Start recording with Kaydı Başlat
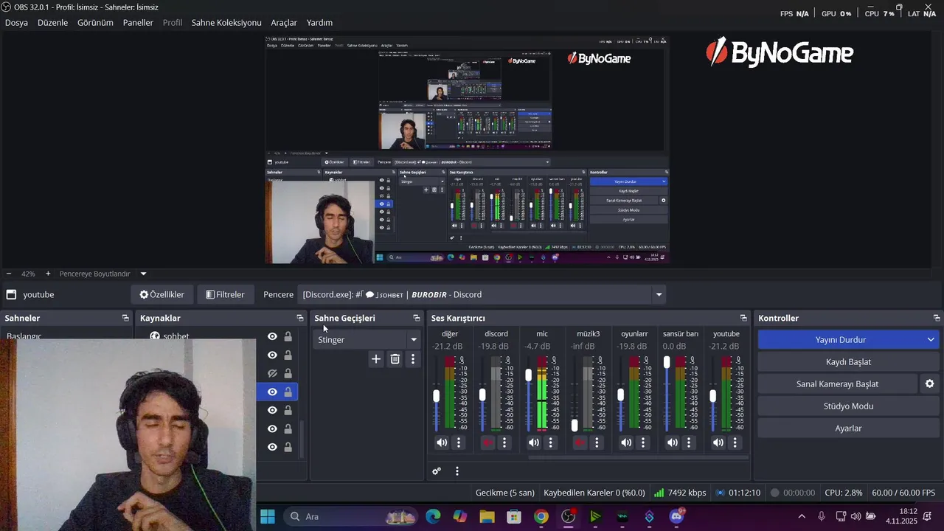Screen dimensions: 944x531 tap(848, 361)
